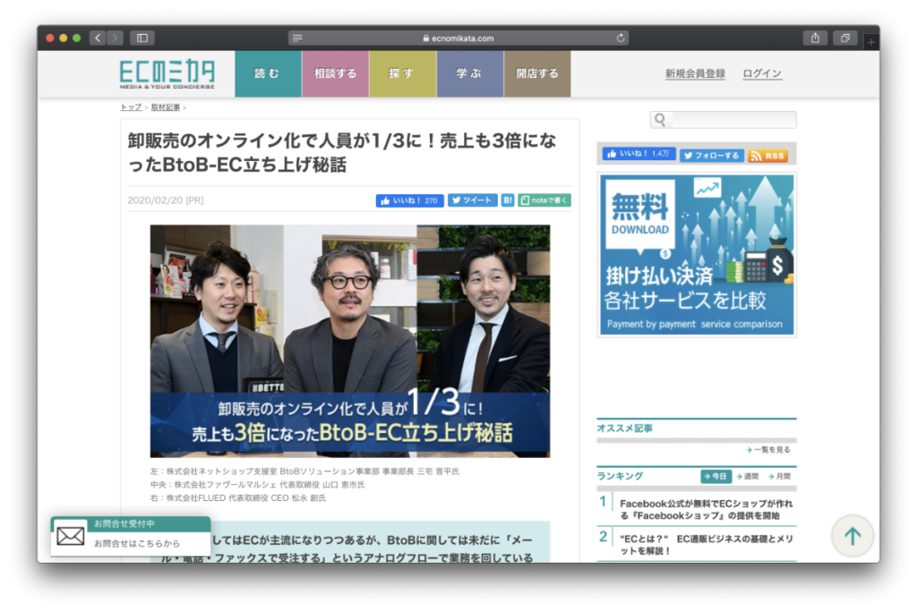Open the 読む navigation tab
The width and height of the screenshot is (917, 612).
coord(269,73)
